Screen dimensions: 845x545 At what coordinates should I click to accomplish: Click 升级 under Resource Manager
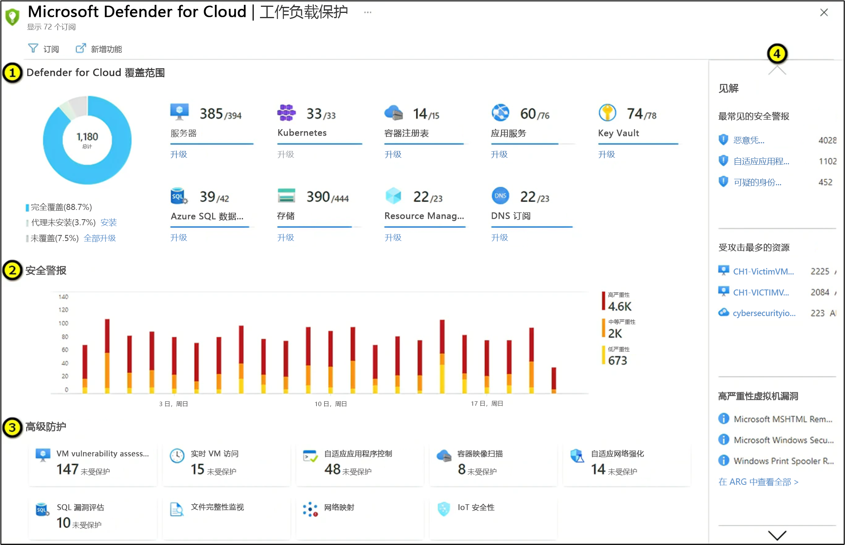click(x=393, y=237)
